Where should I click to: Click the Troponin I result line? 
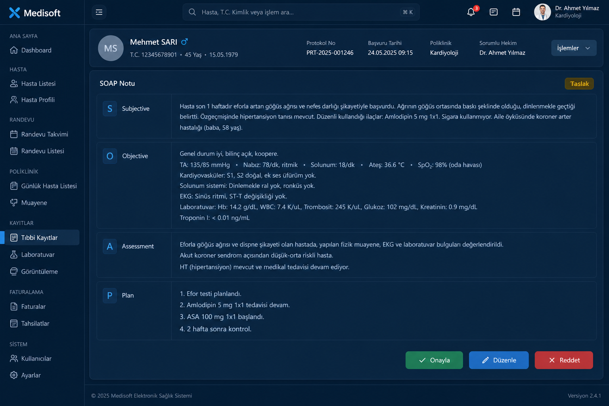coord(214,218)
